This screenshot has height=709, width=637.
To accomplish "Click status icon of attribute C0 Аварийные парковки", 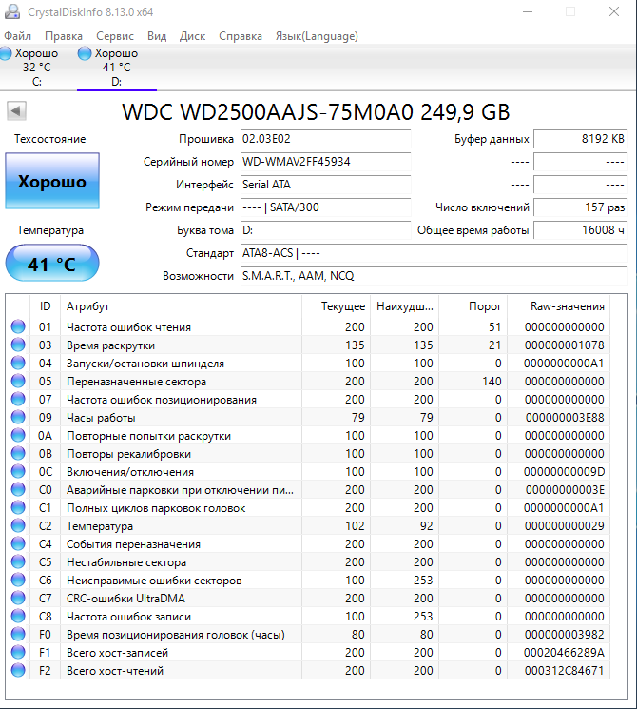I will pyautogui.click(x=18, y=489).
